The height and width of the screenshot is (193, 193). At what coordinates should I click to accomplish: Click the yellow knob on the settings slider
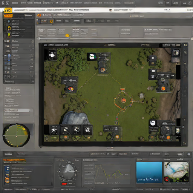(x=67, y=36)
